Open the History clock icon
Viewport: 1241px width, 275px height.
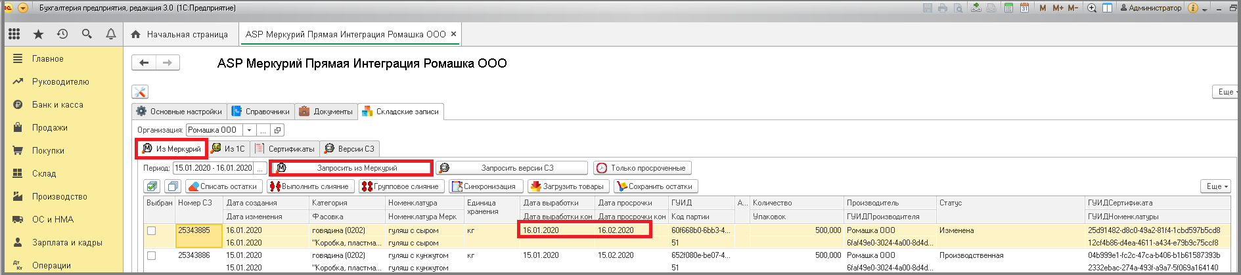62,34
